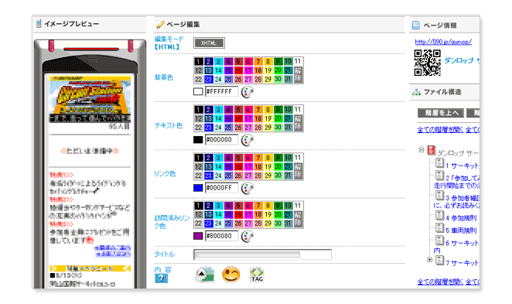Click the #FFFFFF background hex field
The image size is (512, 304).
coord(222,92)
